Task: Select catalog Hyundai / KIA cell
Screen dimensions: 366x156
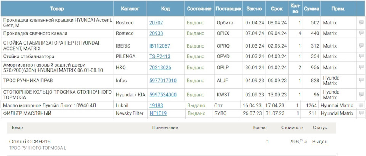Action: [130, 94]
